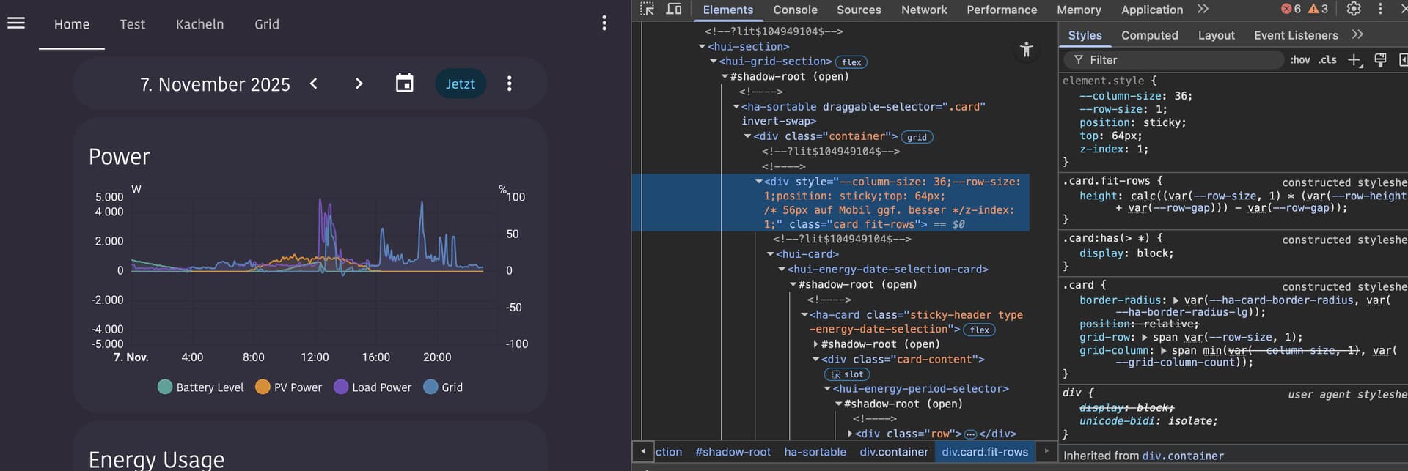Open DevTools settings gear
The height and width of the screenshot is (471, 1408).
1354,9
